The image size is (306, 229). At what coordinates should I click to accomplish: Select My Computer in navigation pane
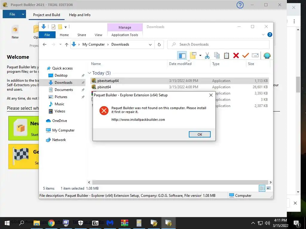tap(63, 130)
